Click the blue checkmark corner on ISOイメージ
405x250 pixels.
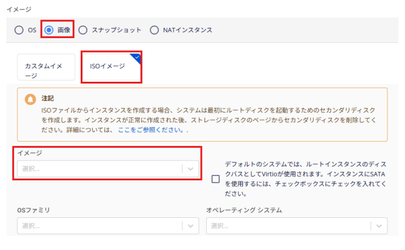136,57
